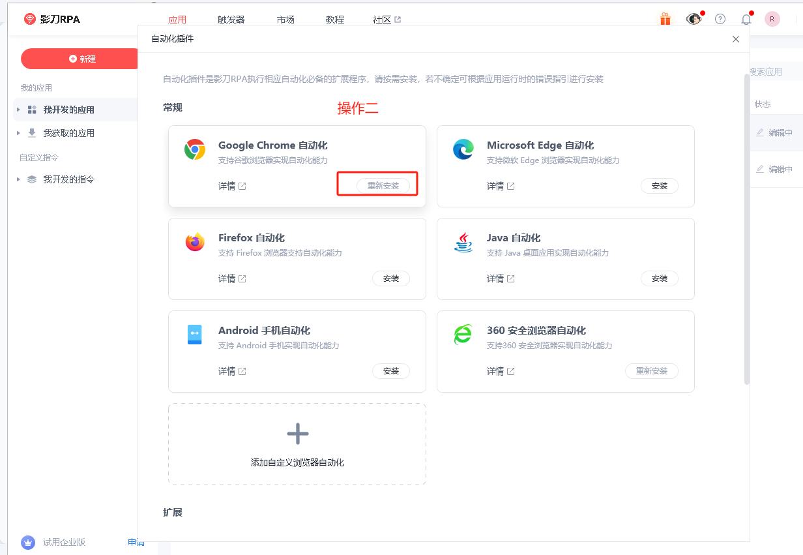Open the 教程 tab
Image resolution: width=803 pixels, height=555 pixels.
coord(335,20)
